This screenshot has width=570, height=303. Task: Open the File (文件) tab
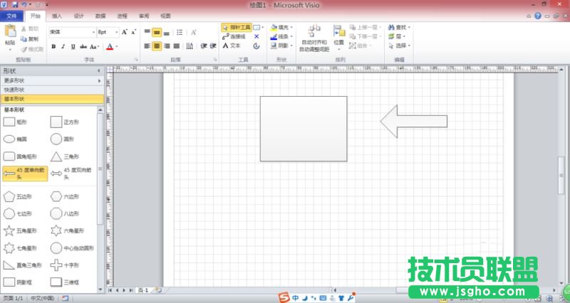coord(11,15)
